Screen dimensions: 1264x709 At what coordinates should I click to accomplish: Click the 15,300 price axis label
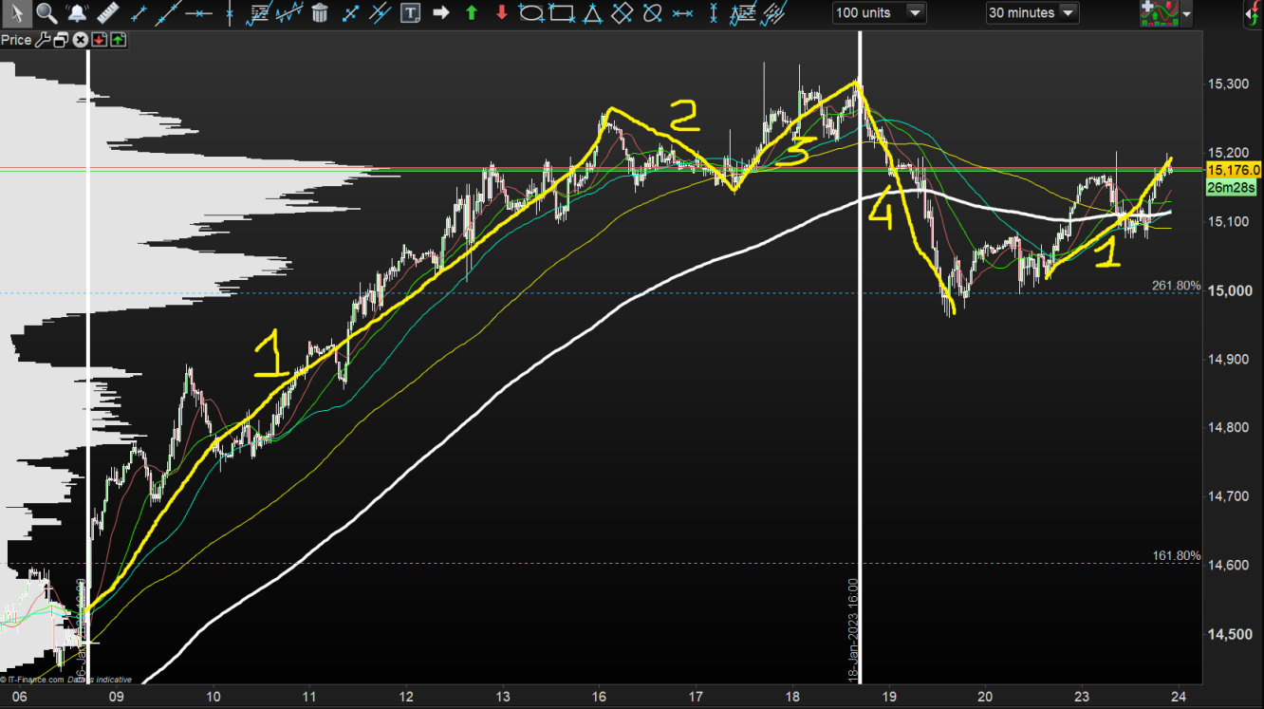1226,84
